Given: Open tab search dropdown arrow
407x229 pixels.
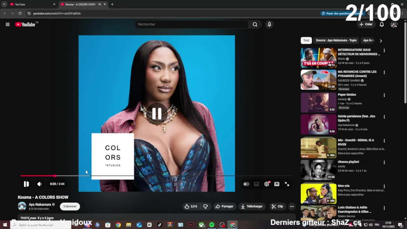Looking at the screenshot, I should click(x=4, y=4).
